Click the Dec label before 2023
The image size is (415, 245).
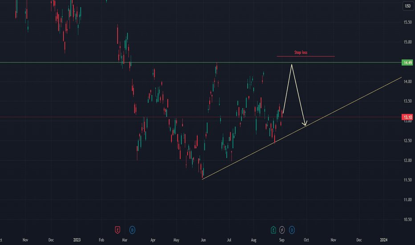(x=51, y=240)
